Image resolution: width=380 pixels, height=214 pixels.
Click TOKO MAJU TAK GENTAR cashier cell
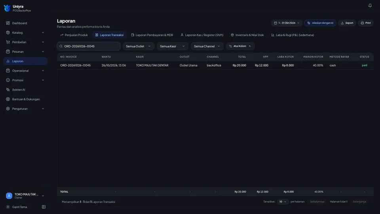(x=152, y=65)
